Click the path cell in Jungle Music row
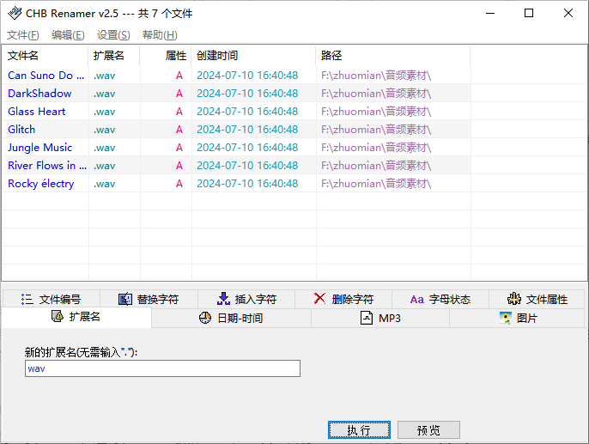Viewport: 589px width, 444px height. click(x=376, y=148)
